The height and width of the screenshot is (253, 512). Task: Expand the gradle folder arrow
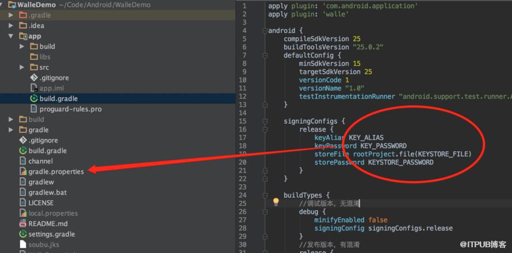coord(11,129)
